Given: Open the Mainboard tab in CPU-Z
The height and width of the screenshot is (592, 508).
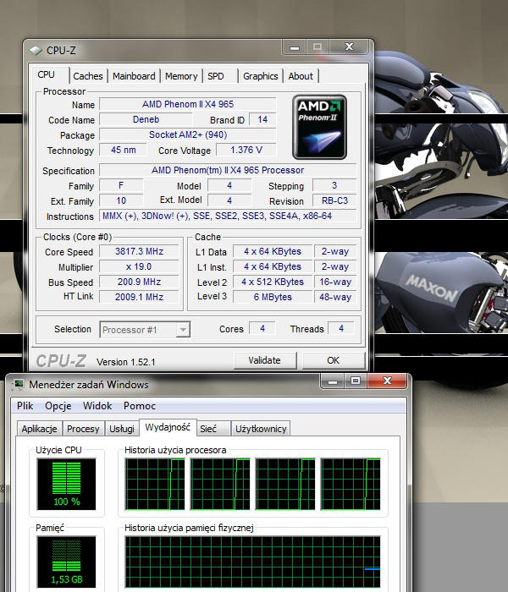Looking at the screenshot, I should coord(134,76).
